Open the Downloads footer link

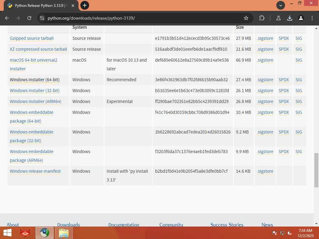tap(69, 225)
